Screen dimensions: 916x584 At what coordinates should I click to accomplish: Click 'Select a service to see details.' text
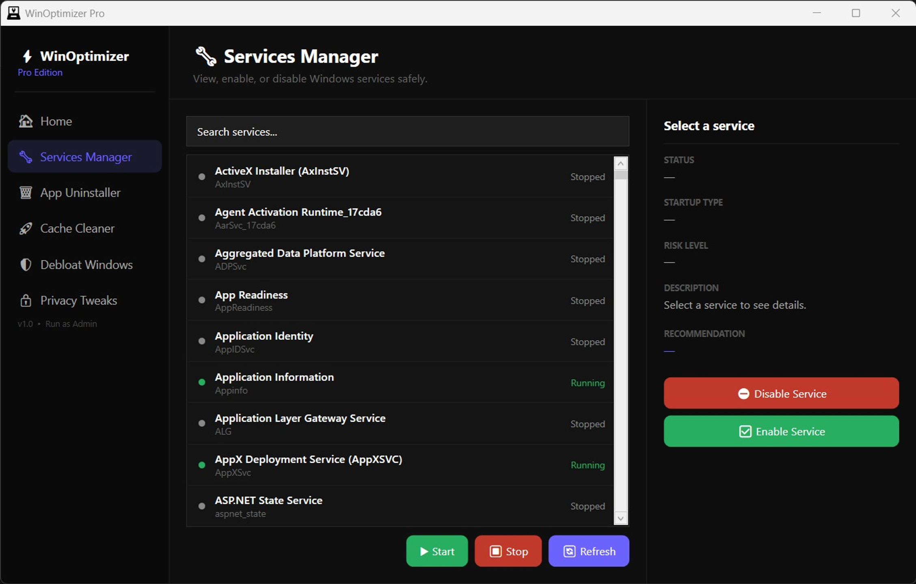click(735, 305)
